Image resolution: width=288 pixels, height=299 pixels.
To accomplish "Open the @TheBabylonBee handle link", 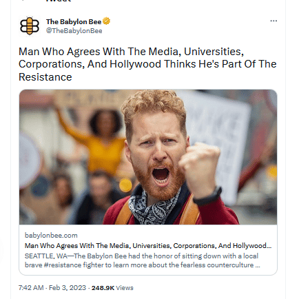I will 74,31.
